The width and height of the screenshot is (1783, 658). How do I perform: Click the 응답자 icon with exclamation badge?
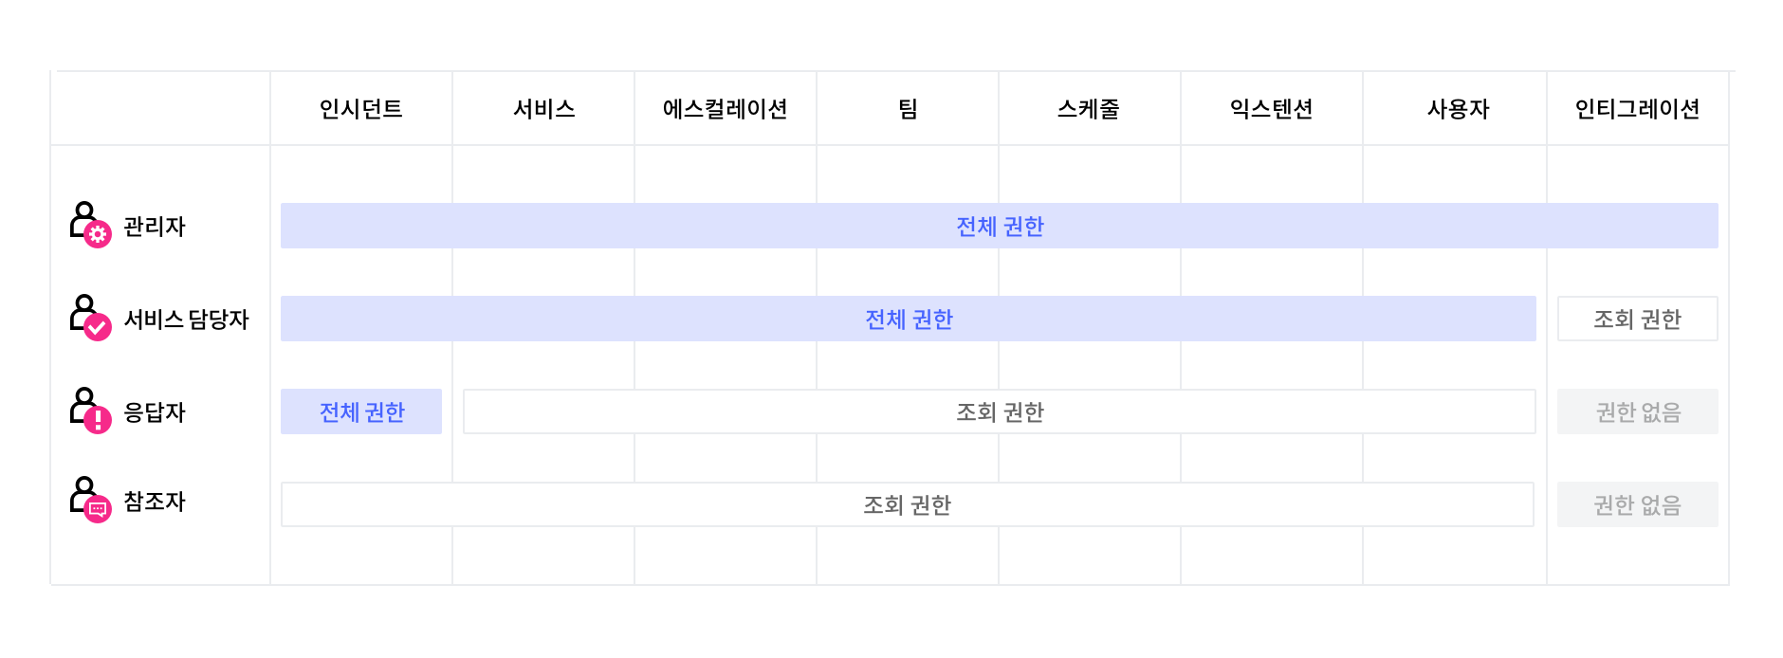click(x=90, y=410)
